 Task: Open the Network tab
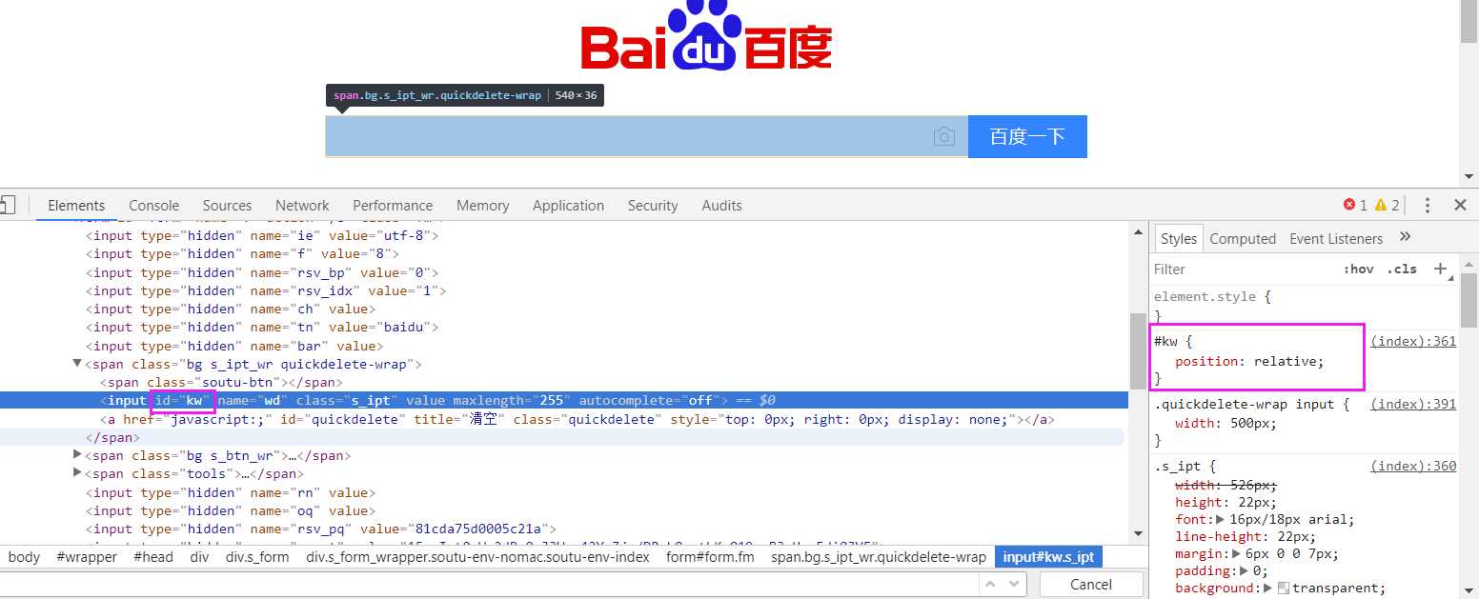pos(302,205)
